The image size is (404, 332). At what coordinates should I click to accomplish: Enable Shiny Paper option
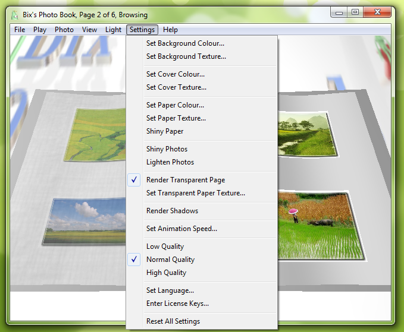point(202,131)
